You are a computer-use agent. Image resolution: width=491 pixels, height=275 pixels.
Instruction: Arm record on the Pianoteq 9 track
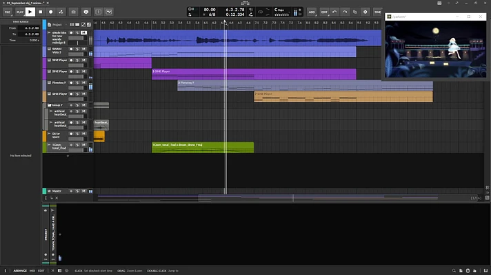71,82
